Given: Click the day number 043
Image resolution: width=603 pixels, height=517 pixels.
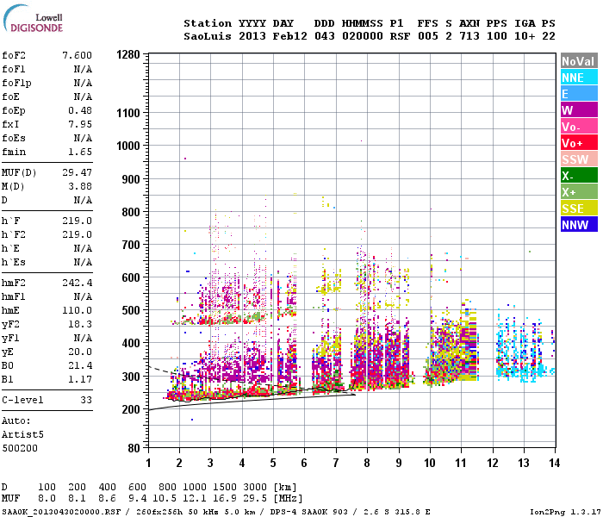Looking at the screenshot, I should [x=325, y=36].
